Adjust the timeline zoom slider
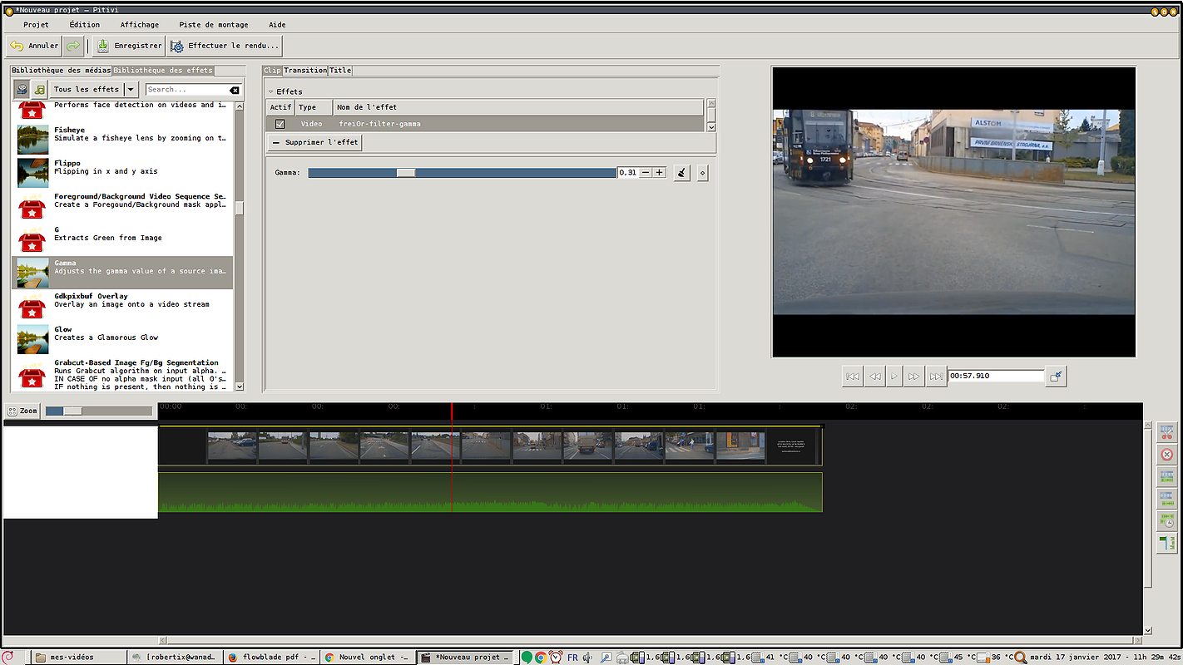This screenshot has height=665, width=1183. pyautogui.click(x=99, y=411)
